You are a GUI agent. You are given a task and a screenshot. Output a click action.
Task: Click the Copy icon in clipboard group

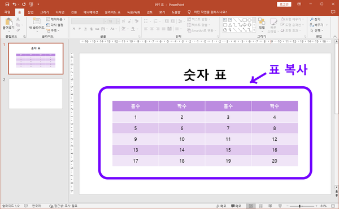point(18,25)
